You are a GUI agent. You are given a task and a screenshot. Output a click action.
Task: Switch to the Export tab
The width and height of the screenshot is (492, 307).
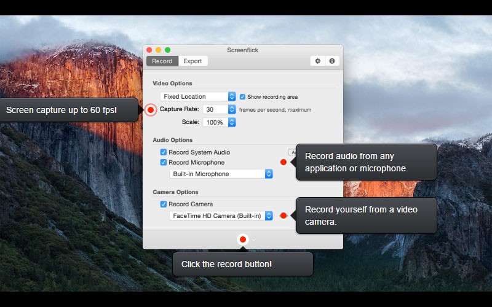pos(192,61)
